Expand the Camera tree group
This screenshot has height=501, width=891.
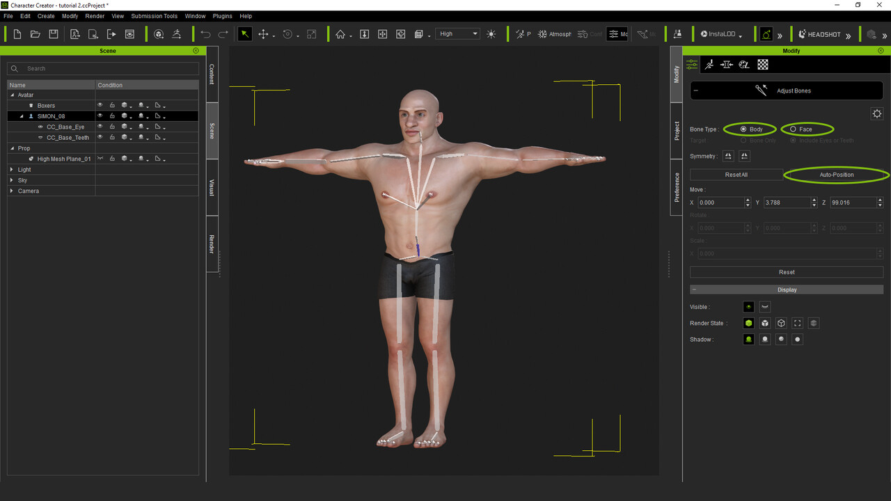(x=13, y=191)
